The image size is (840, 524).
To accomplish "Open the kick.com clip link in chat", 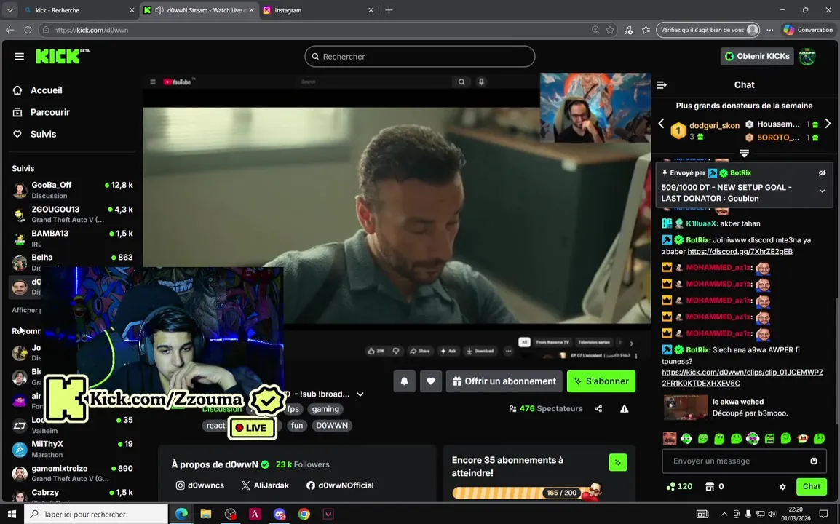I will tap(742, 378).
